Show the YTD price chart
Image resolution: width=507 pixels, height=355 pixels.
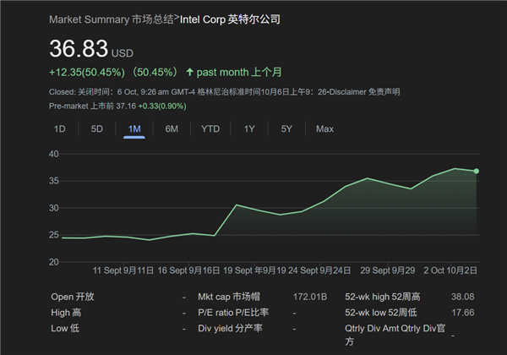coord(210,128)
